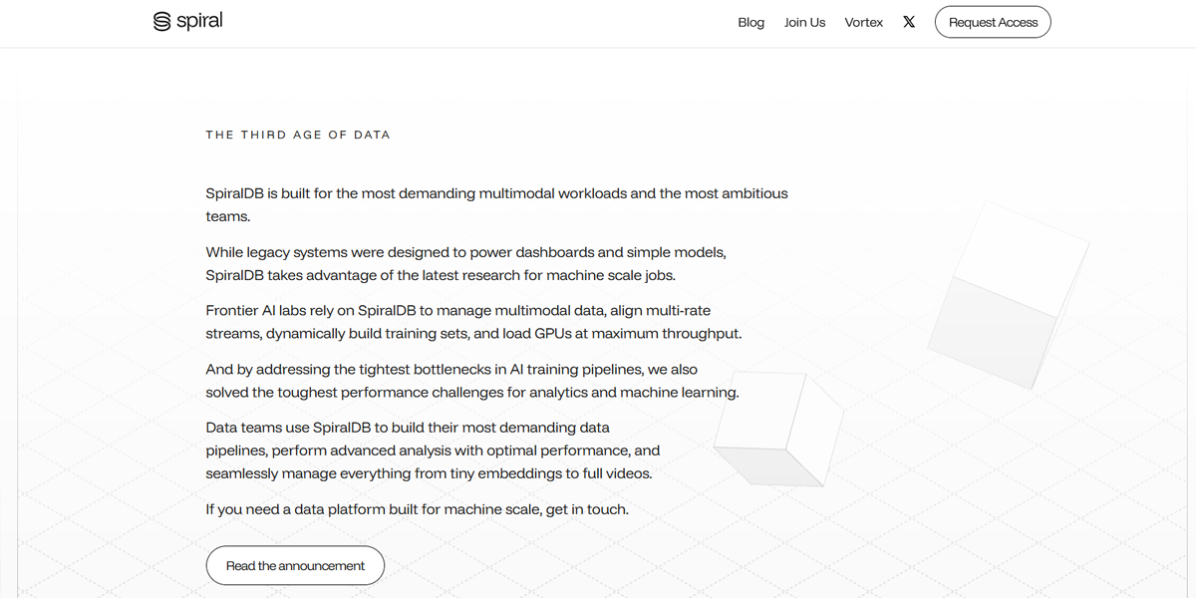Click the "THE THIRD AGE OF DATA" heading

click(298, 135)
